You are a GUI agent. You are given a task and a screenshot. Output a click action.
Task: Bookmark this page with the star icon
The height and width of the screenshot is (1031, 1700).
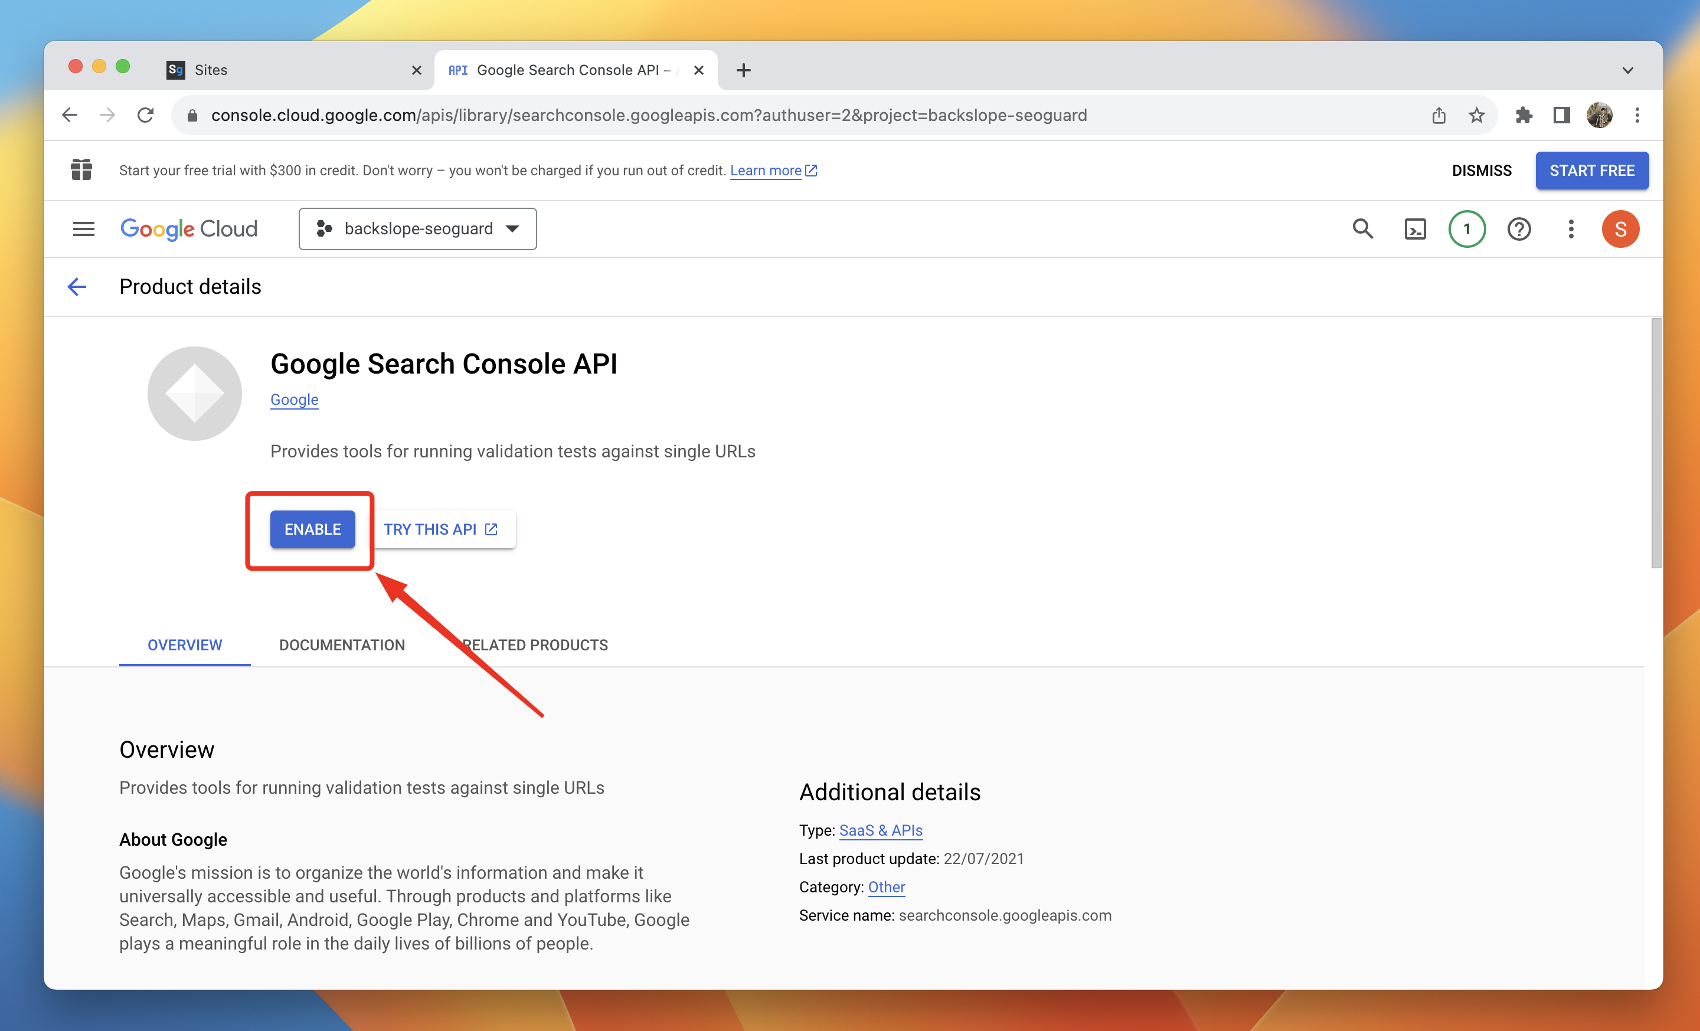(x=1476, y=115)
